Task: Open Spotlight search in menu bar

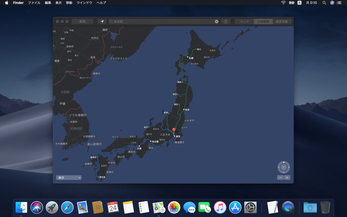Action: 324,3
